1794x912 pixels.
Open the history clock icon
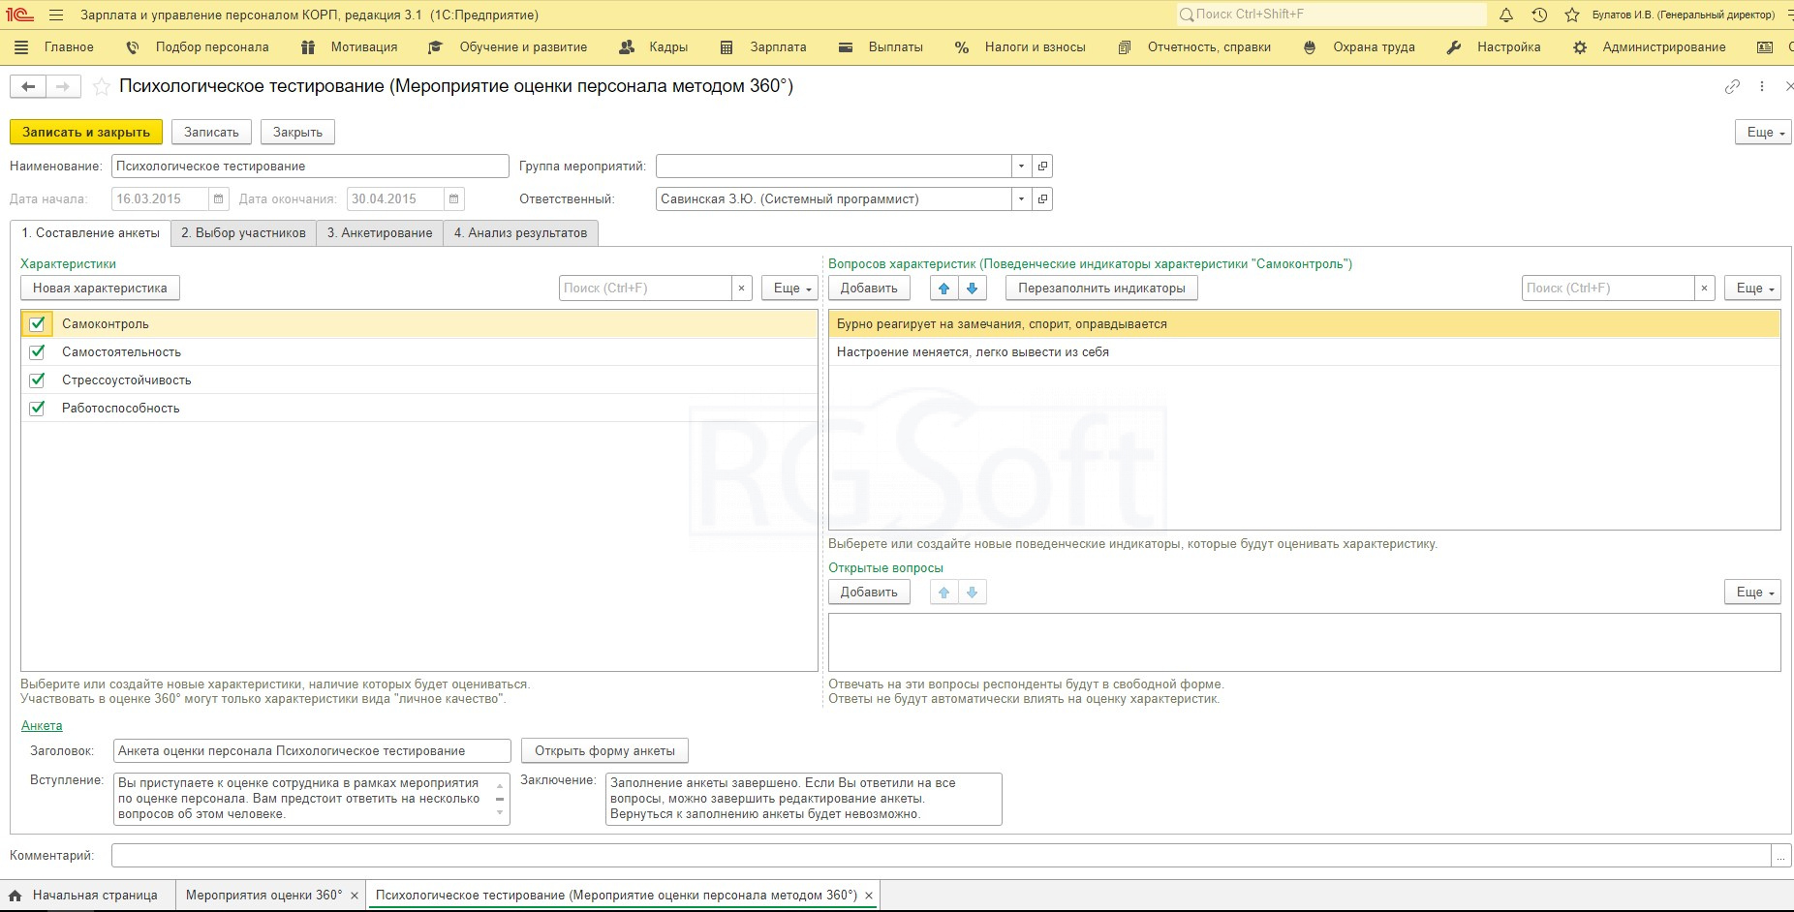[1539, 15]
